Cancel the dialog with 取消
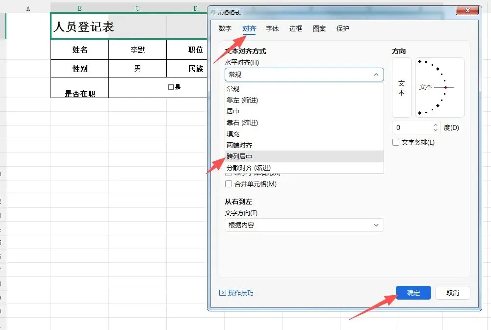This screenshot has height=330, width=491. [x=452, y=293]
